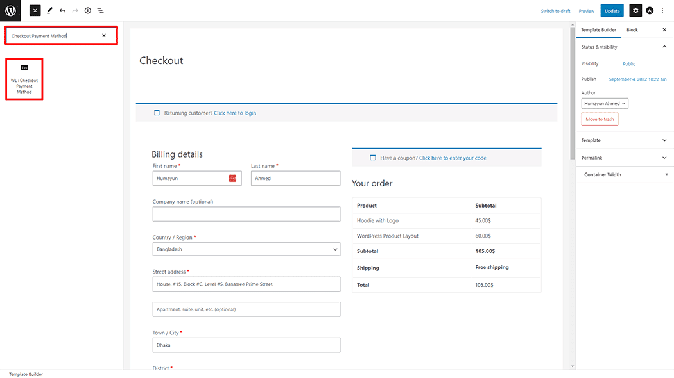
Task: Select the Tools pencil icon
Action: (x=49, y=11)
